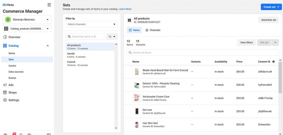Click the Meta logo
The height and width of the screenshot is (135, 283).
8,5
